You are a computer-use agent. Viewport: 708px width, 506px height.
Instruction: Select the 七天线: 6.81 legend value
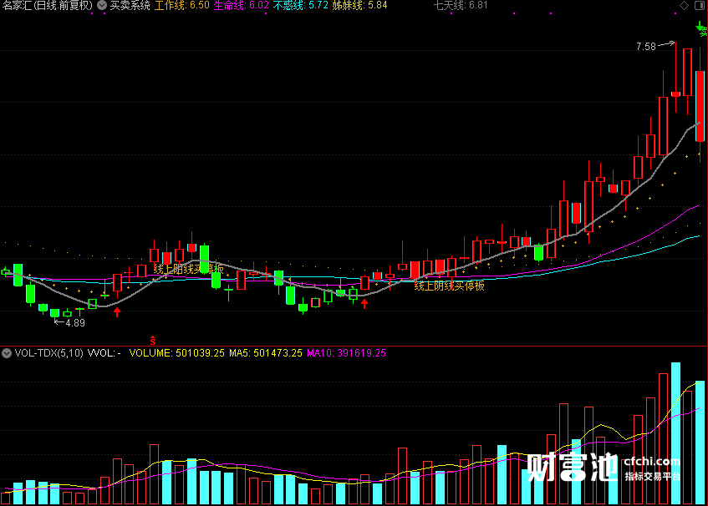461,5
